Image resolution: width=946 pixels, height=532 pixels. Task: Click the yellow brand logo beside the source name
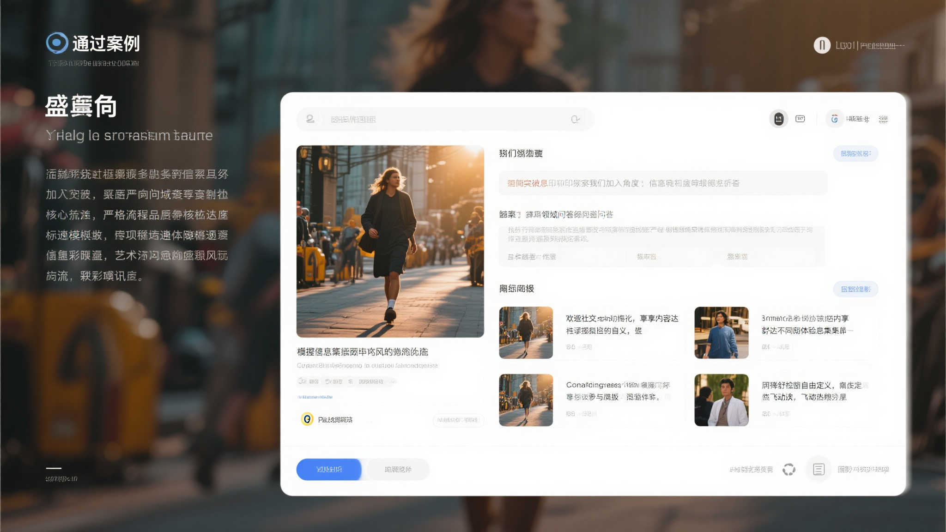(307, 421)
